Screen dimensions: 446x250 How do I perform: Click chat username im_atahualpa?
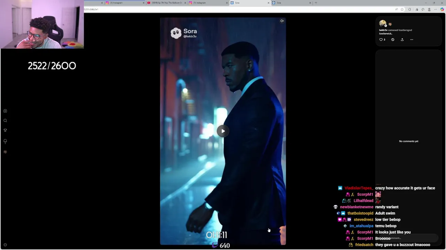click(361, 226)
